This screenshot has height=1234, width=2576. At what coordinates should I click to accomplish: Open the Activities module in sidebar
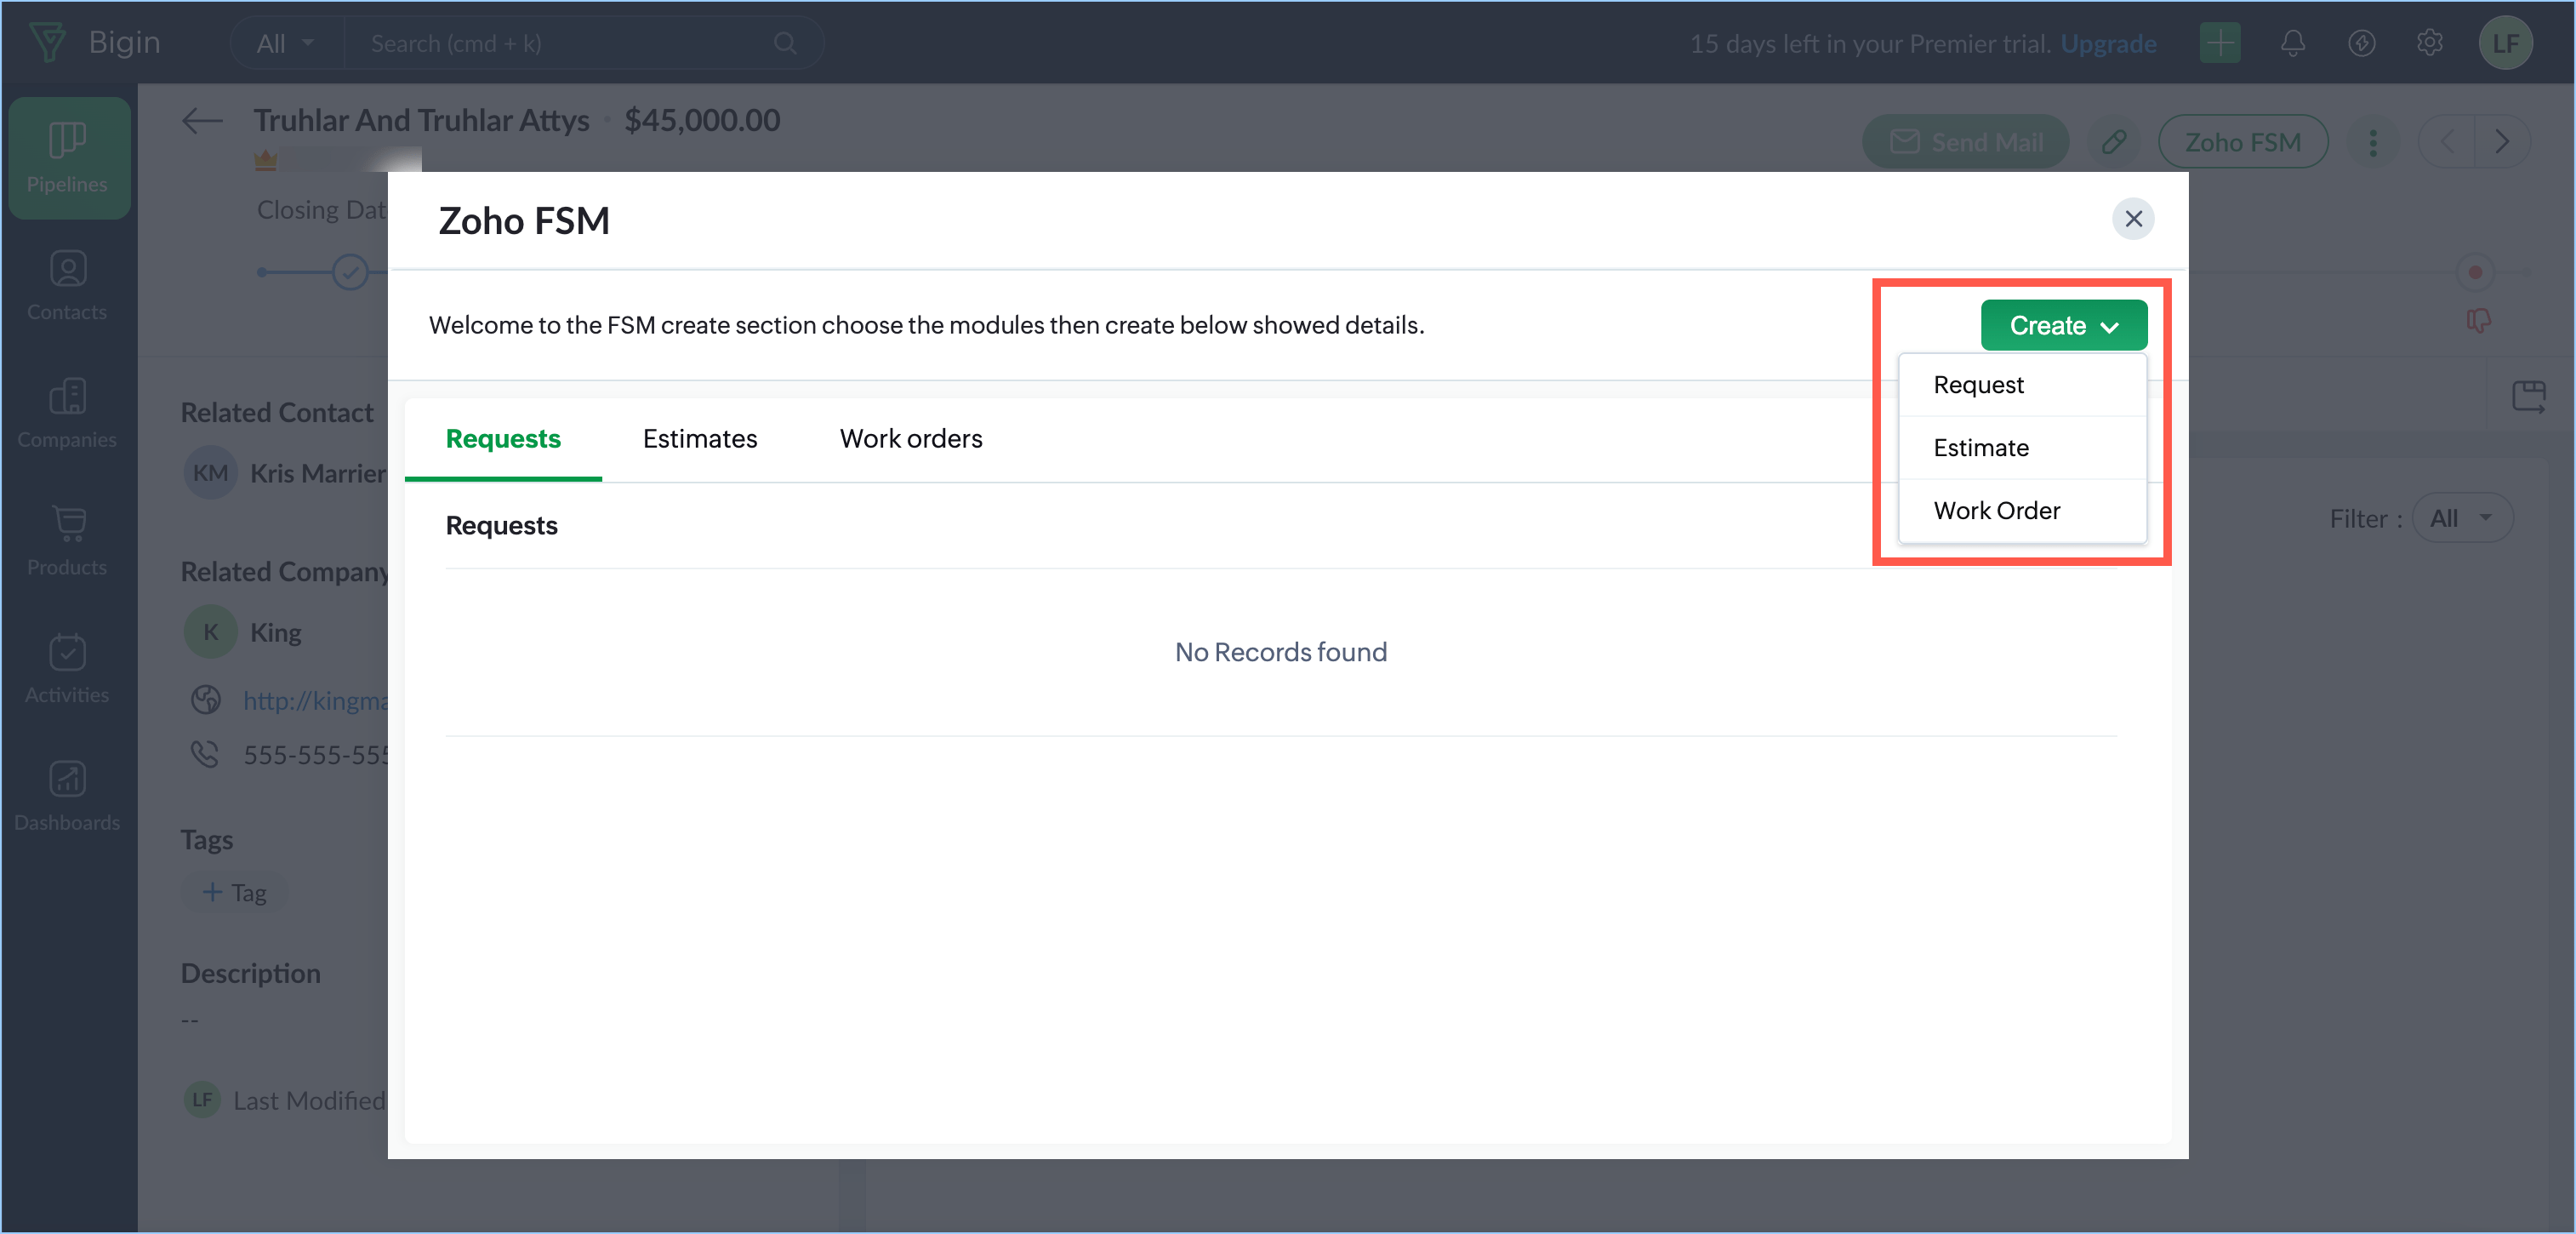coord(67,667)
